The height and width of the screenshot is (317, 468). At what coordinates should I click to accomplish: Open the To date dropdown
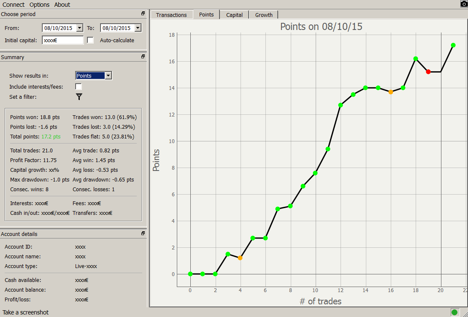(138, 28)
